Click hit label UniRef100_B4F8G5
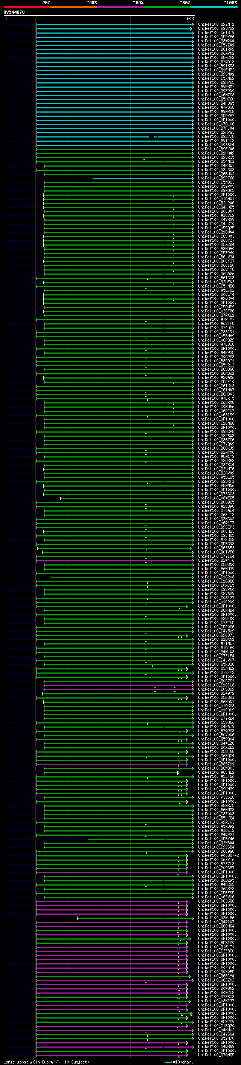 216,104
